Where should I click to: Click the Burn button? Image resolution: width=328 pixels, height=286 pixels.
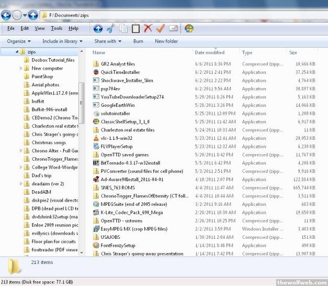point(138,41)
